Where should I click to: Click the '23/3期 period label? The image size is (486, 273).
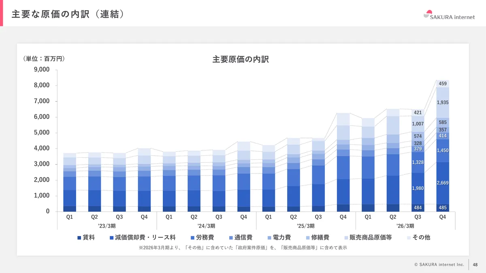point(107,226)
